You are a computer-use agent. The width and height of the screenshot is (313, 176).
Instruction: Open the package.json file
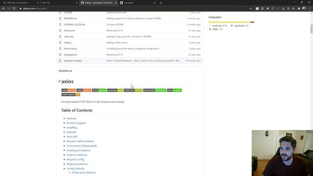coord(70,54)
